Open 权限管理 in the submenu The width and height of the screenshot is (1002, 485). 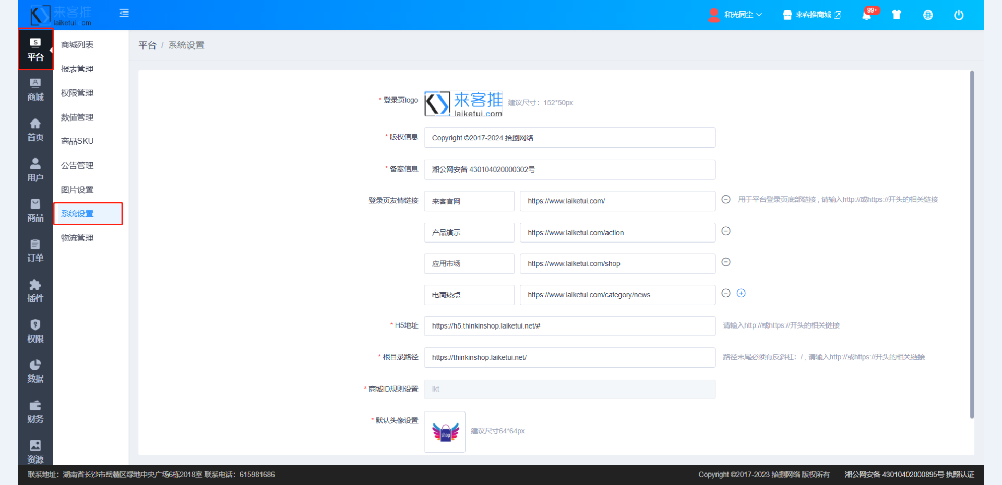77,93
